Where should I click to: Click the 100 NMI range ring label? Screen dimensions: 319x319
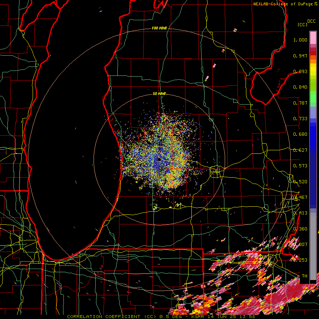click(x=159, y=28)
